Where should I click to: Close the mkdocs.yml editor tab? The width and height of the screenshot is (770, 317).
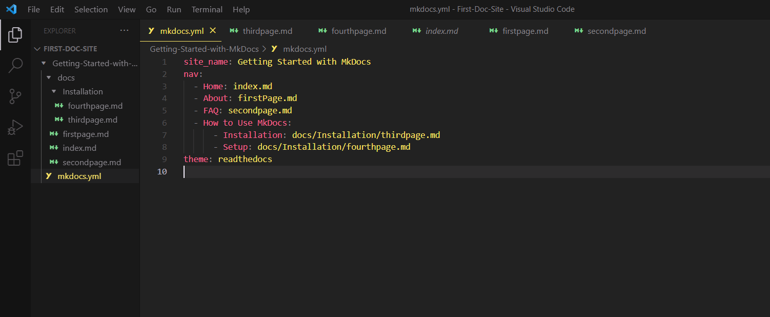coord(213,31)
